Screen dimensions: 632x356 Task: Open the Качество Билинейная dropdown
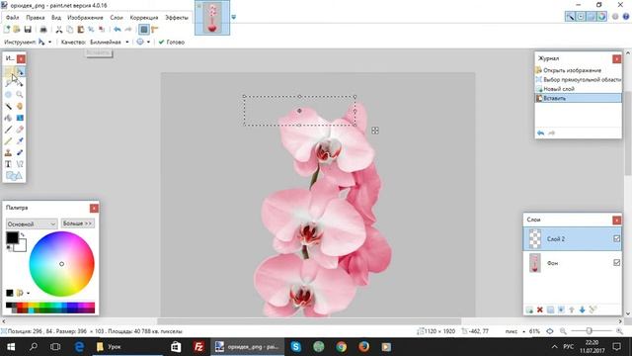[x=127, y=42]
